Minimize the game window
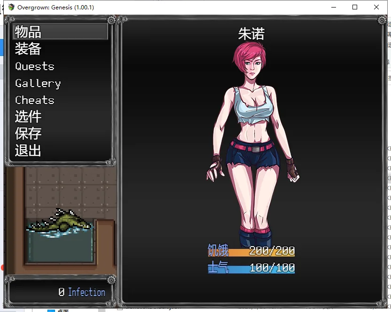This screenshot has height=312, width=391. (x=334, y=7)
